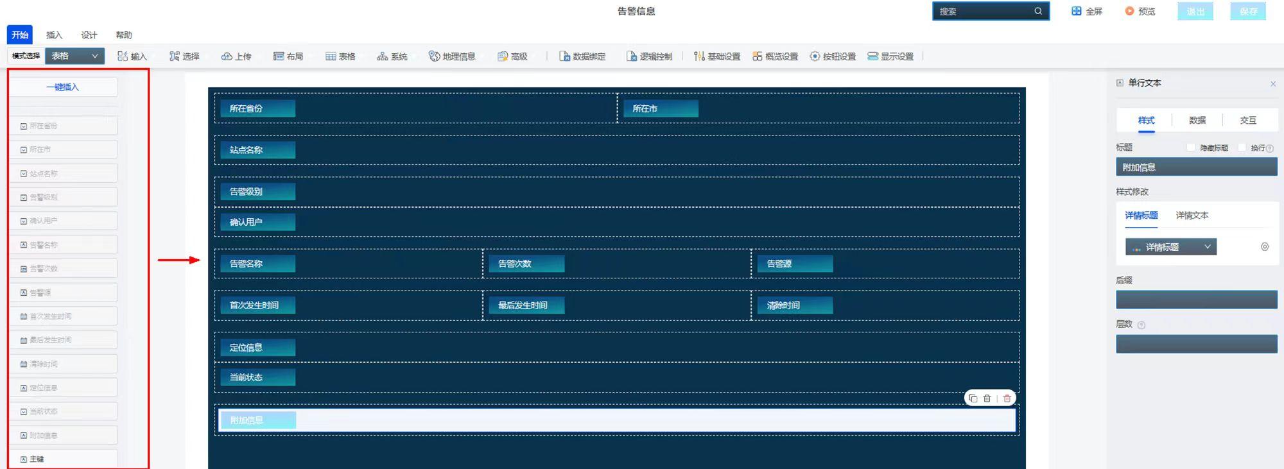The image size is (1284, 469).
Task: Select the 告警次数 label on canvas
Action: pyautogui.click(x=526, y=264)
